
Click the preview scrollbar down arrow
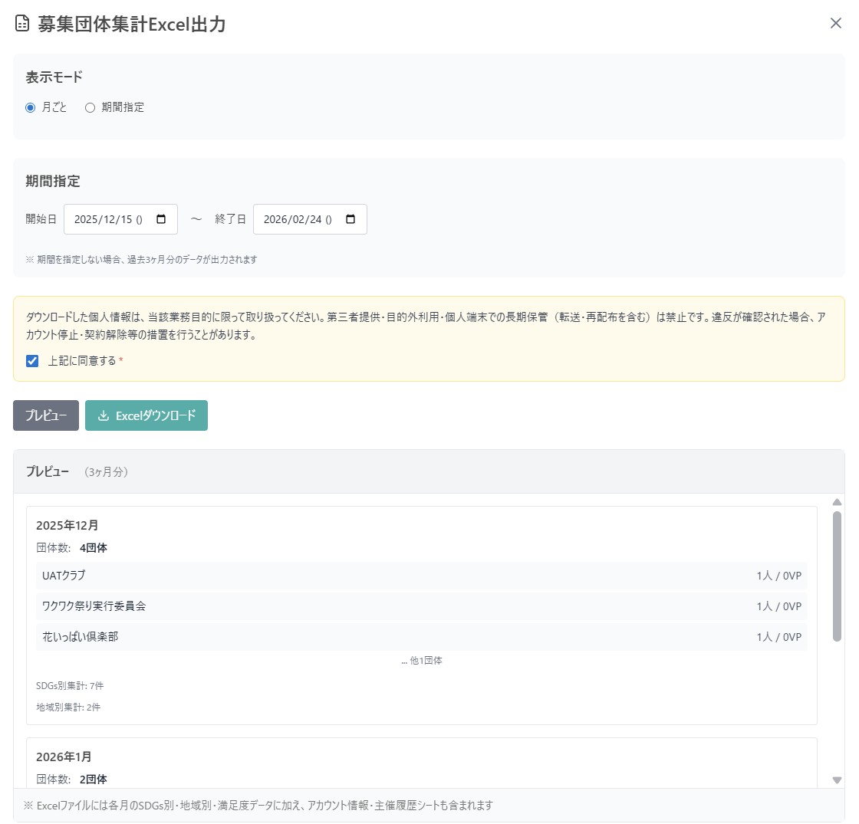tap(837, 780)
